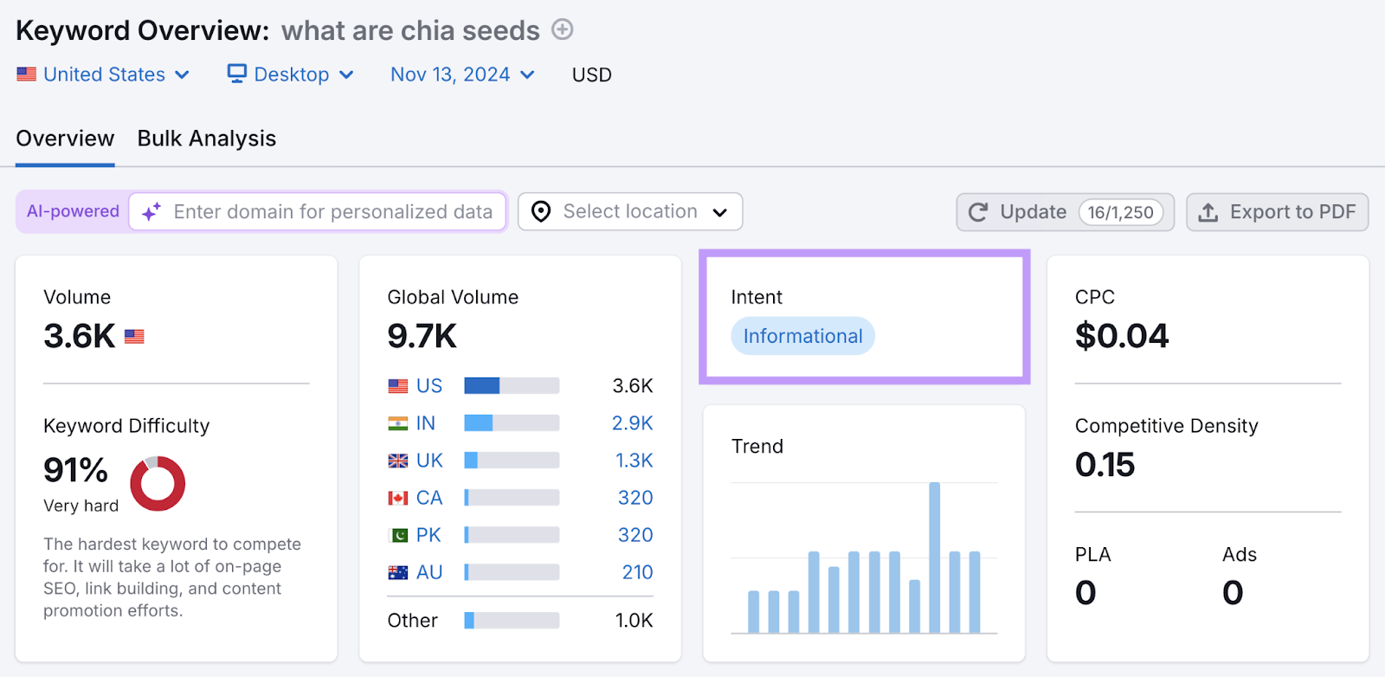Click the Desktop monitor icon
1385x677 pixels.
(x=235, y=74)
